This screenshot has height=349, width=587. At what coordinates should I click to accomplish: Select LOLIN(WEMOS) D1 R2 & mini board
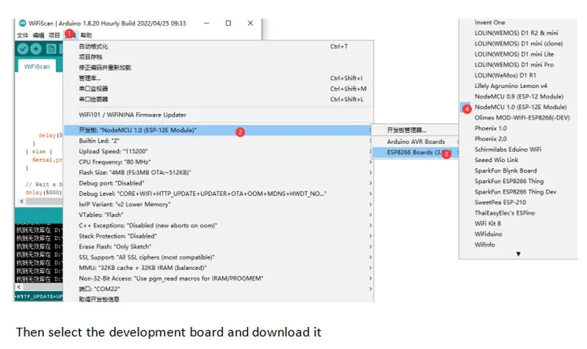click(518, 33)
